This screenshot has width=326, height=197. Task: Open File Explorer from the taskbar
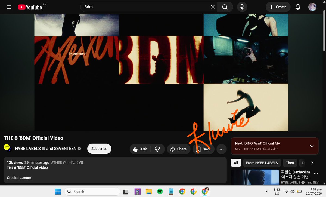(x=149, y=192)
